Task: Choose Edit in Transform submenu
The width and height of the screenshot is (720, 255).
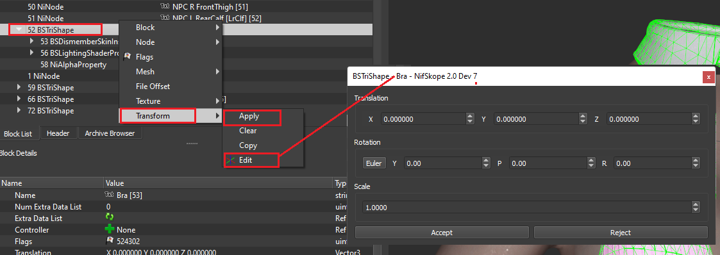Action: (263, 160)
